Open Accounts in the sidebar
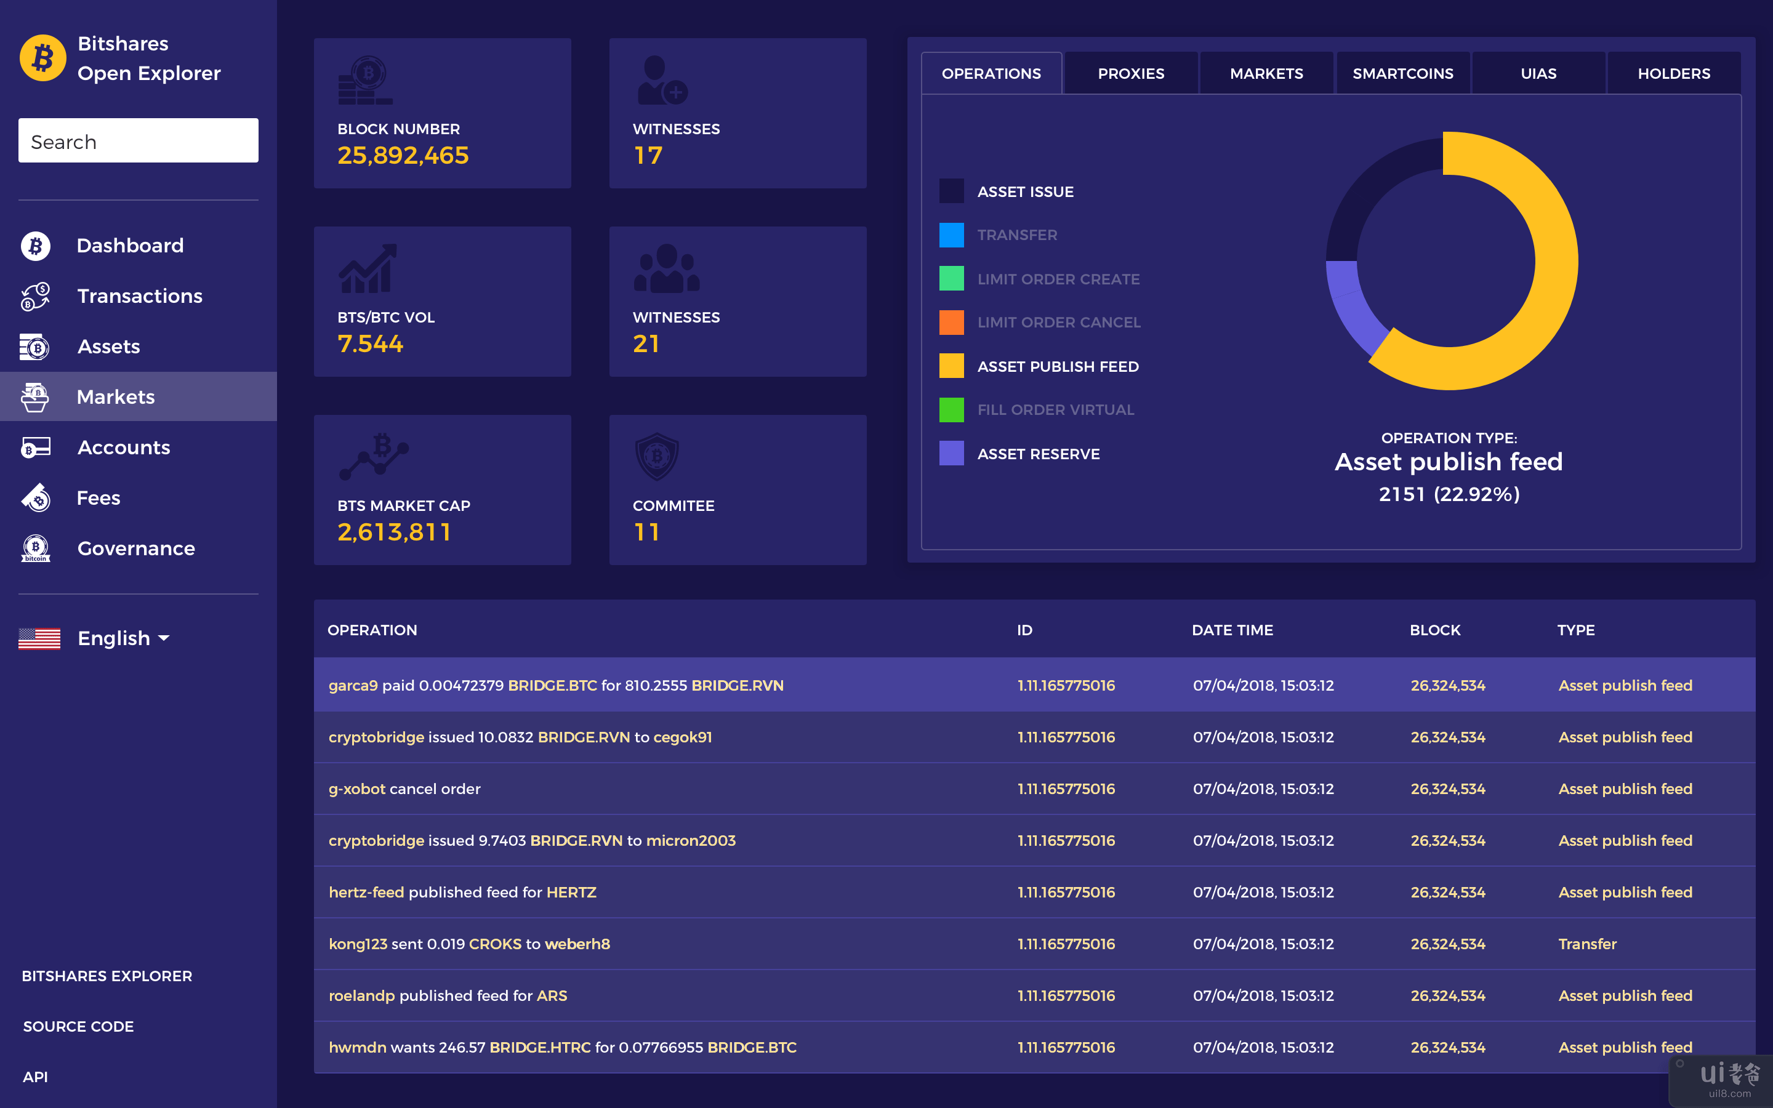 pyautogui.click(x=124, y=448)
